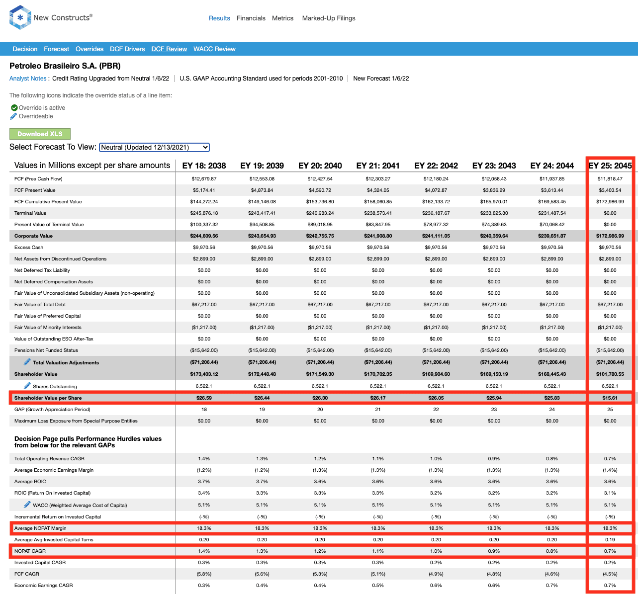Click $101,780.55 Shareholder Value cell
This screenshot has width=638, height=594.
(x=610, y=374)
